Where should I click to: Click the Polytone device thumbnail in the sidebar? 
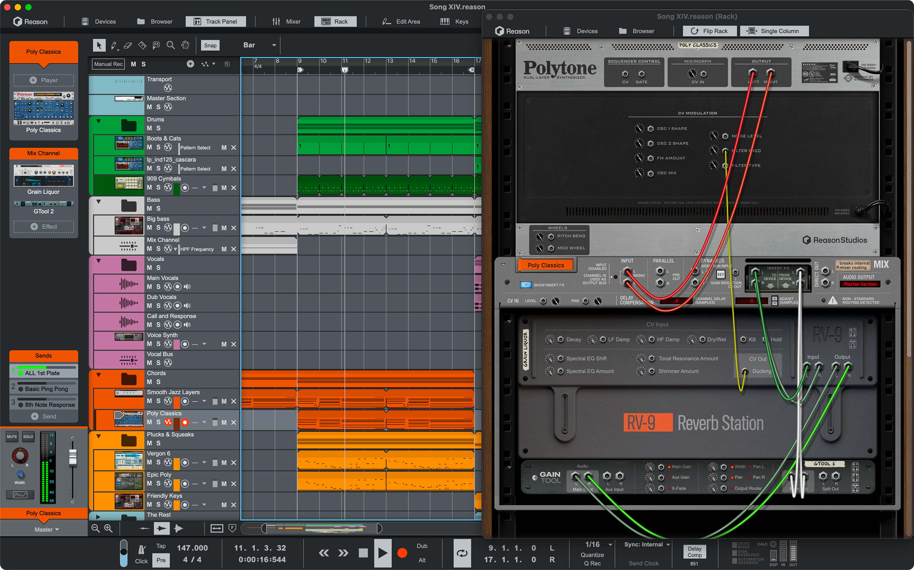point(44,108)
